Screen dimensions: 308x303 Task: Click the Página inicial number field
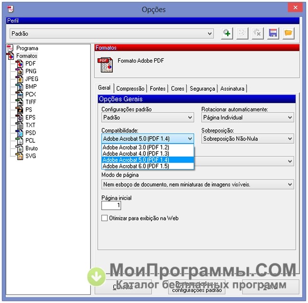tap(111, 206)
